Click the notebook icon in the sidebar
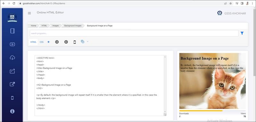This screenshot has height=122, width=256. coord(12,31)
